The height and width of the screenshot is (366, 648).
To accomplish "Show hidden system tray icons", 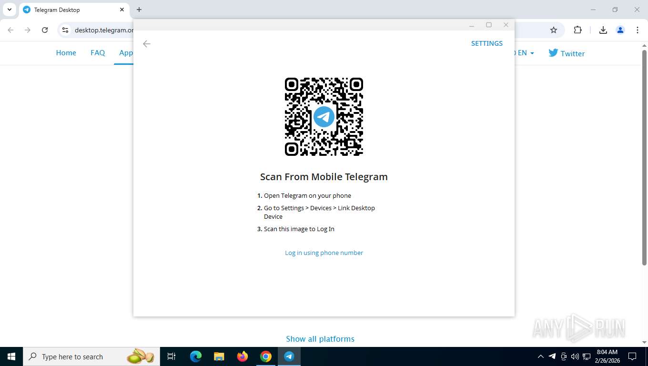I will 540,356.
